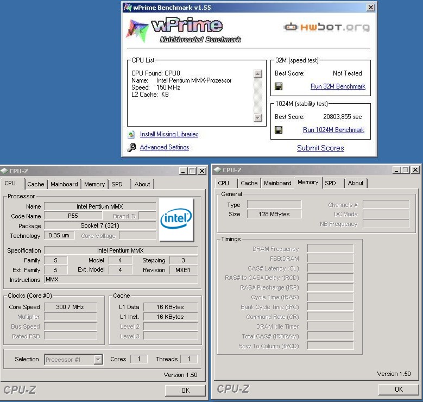Click the Instructions field MMX

121,279
